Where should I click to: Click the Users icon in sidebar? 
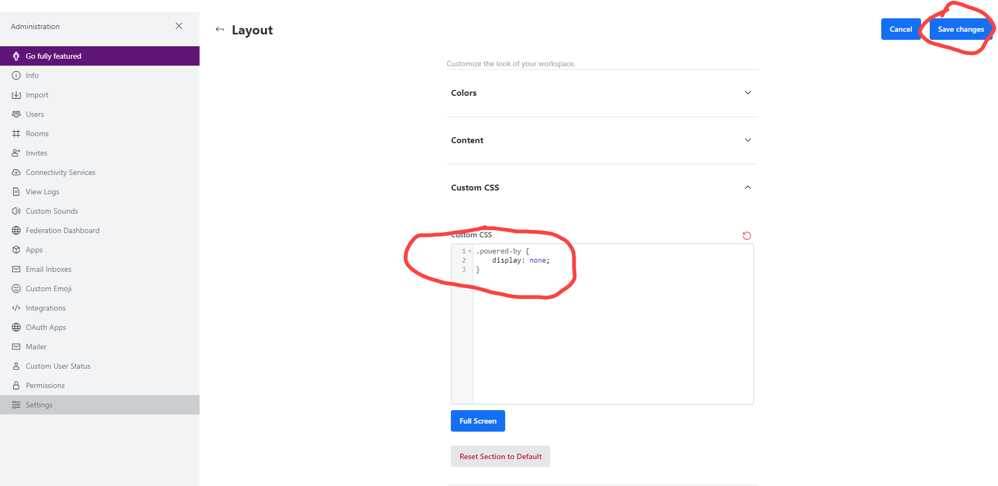16,114
